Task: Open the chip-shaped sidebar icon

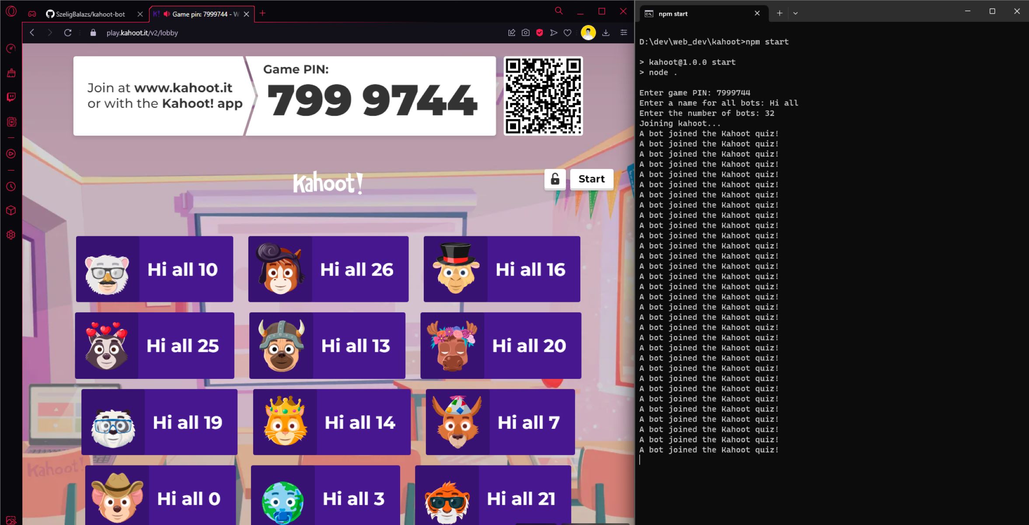Action: (x=11, y=122)
